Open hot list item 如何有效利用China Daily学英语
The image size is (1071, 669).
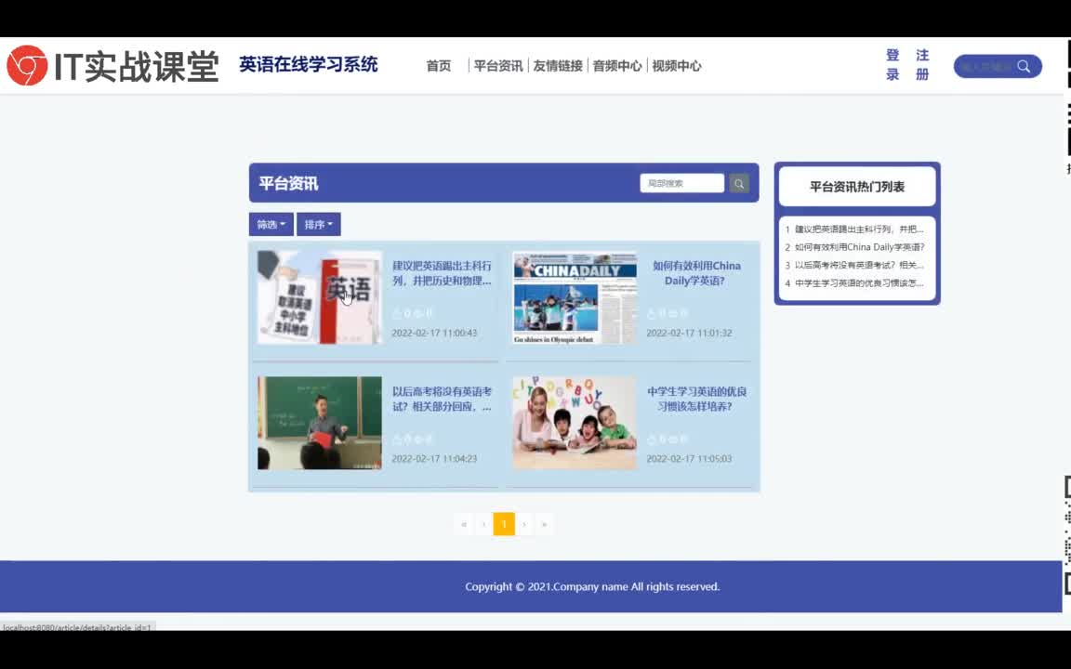point(855,247)
